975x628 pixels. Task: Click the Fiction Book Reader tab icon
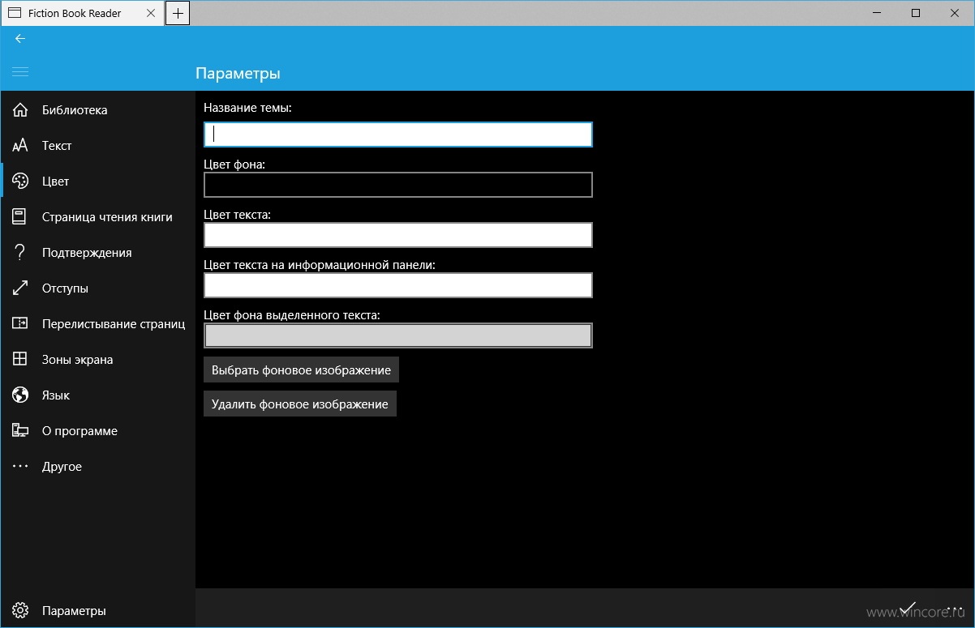click(x=15, y=13)
